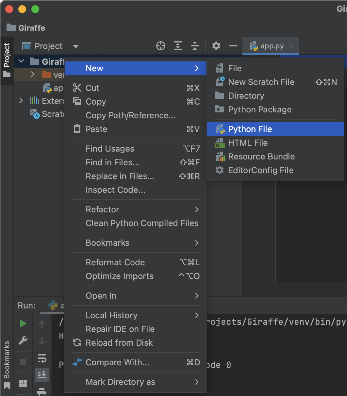Click the Project panel title label
347x396 pixels.
[48, 46]
